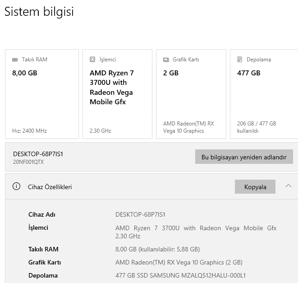Image resolution: width=298 pixels, height=283 pixels.
Task: Click the RAM chip icon beside Takılı RAM
Action: coord(15,60)
